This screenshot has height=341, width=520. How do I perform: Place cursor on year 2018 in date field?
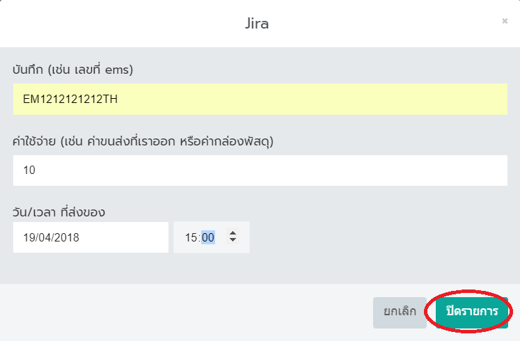click(x=67, y=237)
